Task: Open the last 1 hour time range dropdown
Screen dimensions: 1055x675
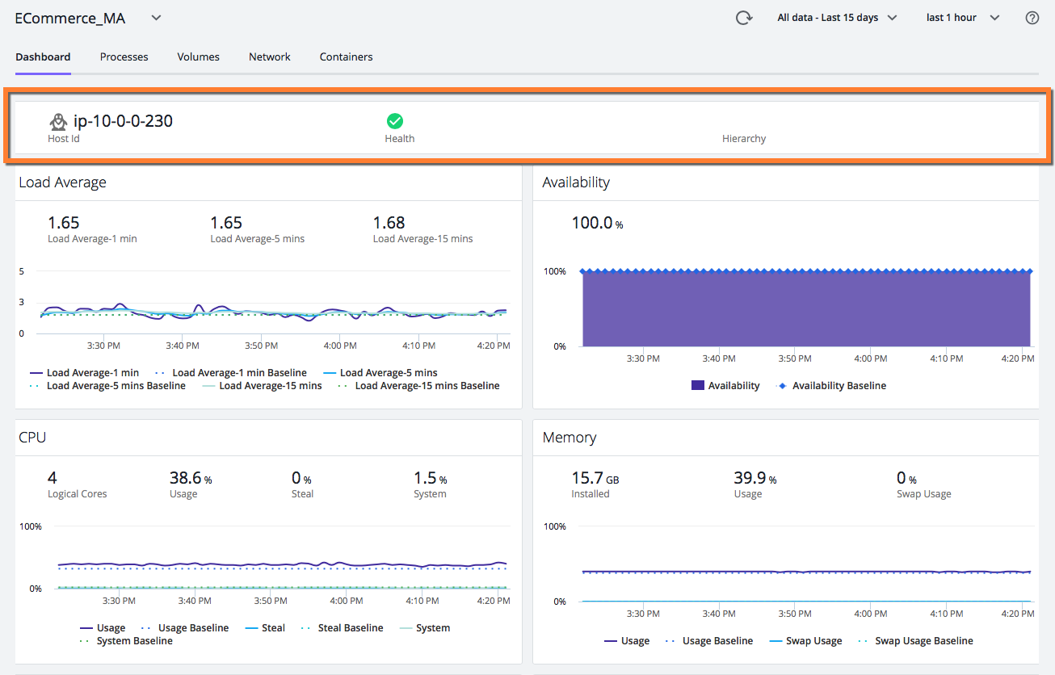Action: point(963,18)
